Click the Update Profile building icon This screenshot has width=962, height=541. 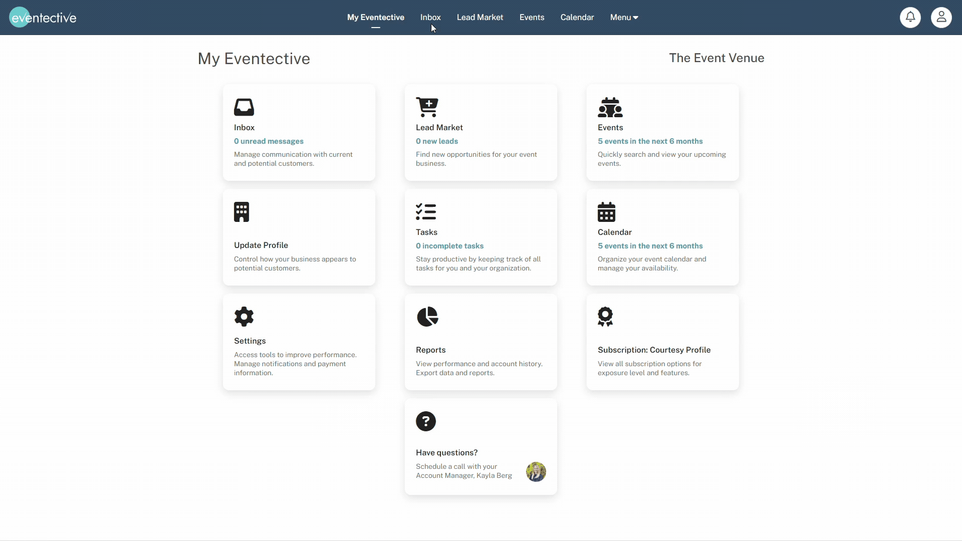(x=242, y=212)
